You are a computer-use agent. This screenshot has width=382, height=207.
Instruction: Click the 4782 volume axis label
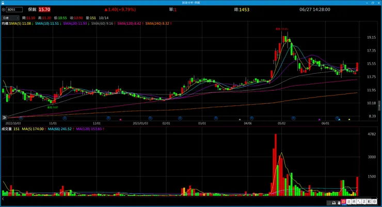372,134
